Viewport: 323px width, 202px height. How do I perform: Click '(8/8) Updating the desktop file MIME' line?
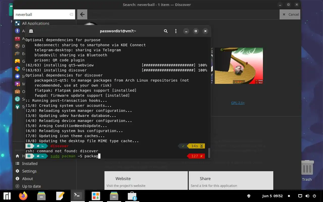(x=82, y=141)
